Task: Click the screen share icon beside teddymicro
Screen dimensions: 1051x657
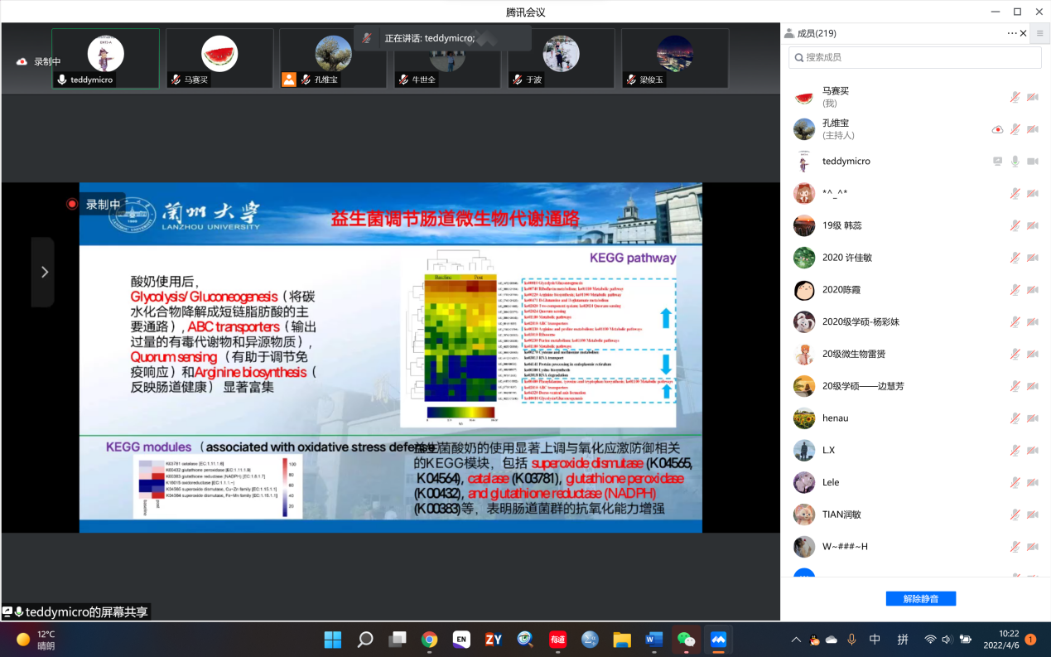Action: click(x=997, y=161)
